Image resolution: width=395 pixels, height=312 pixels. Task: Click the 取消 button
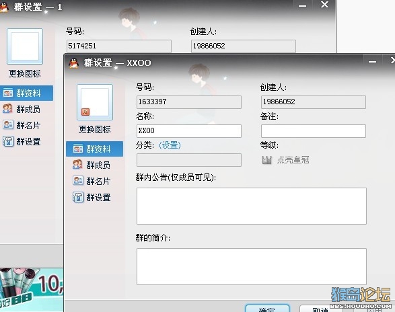coord(320,309)
